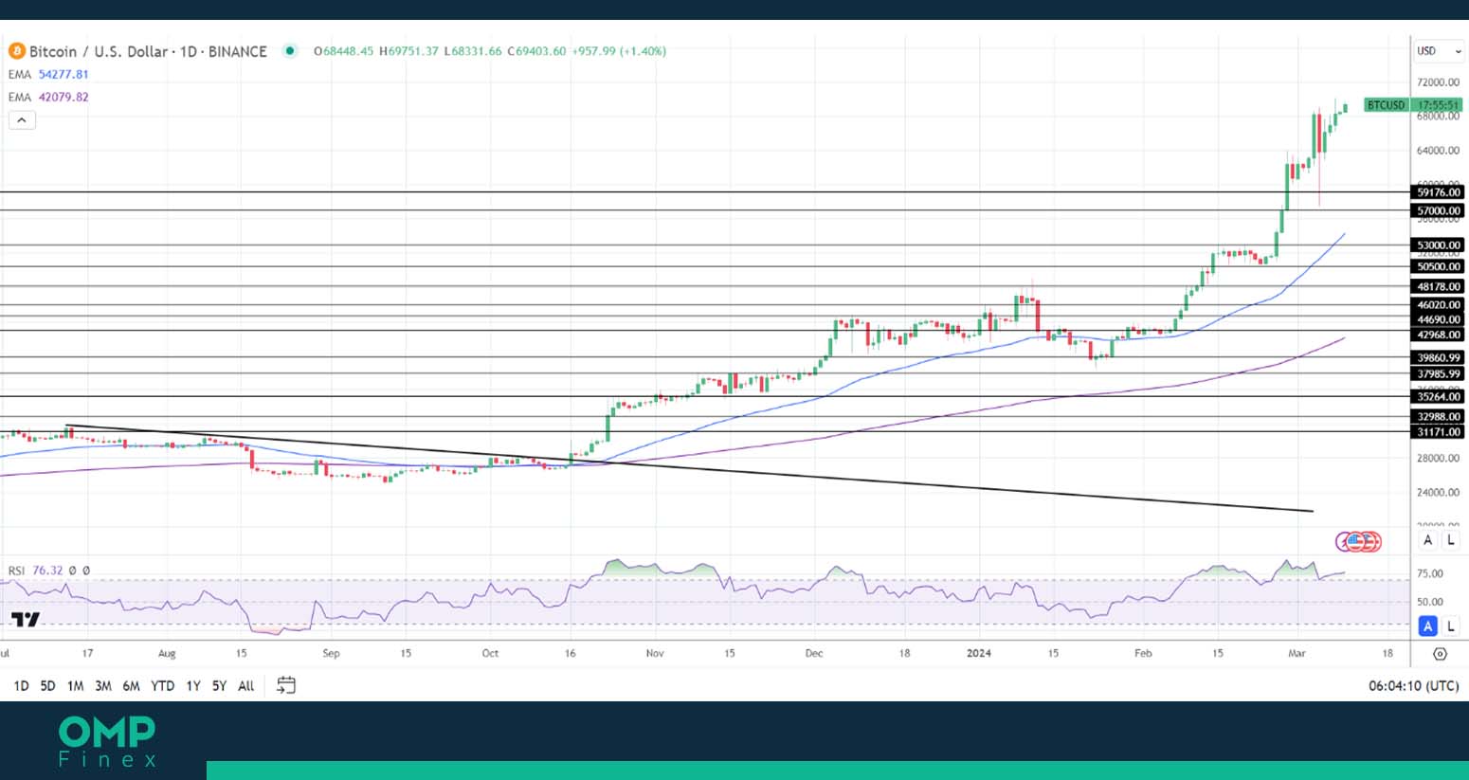The image size is (1469, 780).
Task: Open chart settings gear icon
Action: point(1440,654)
